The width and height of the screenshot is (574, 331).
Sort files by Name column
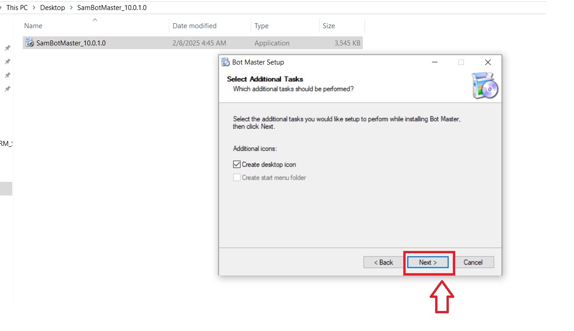(33, 26)
